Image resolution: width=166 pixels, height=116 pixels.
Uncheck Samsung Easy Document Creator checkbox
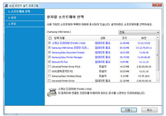49,52
